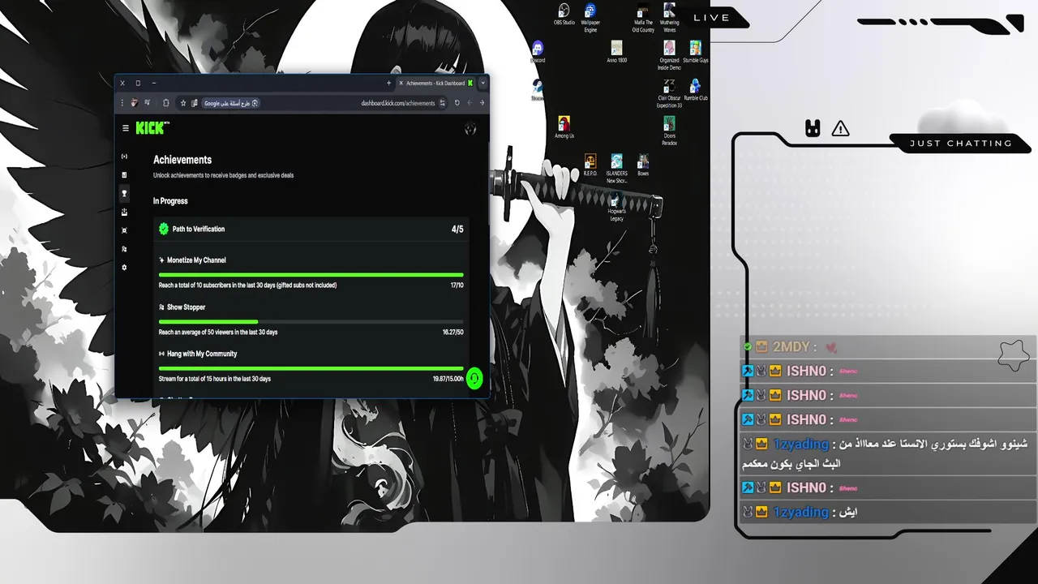Open the browser extensions puzzle icon

(x=165, y=103)
